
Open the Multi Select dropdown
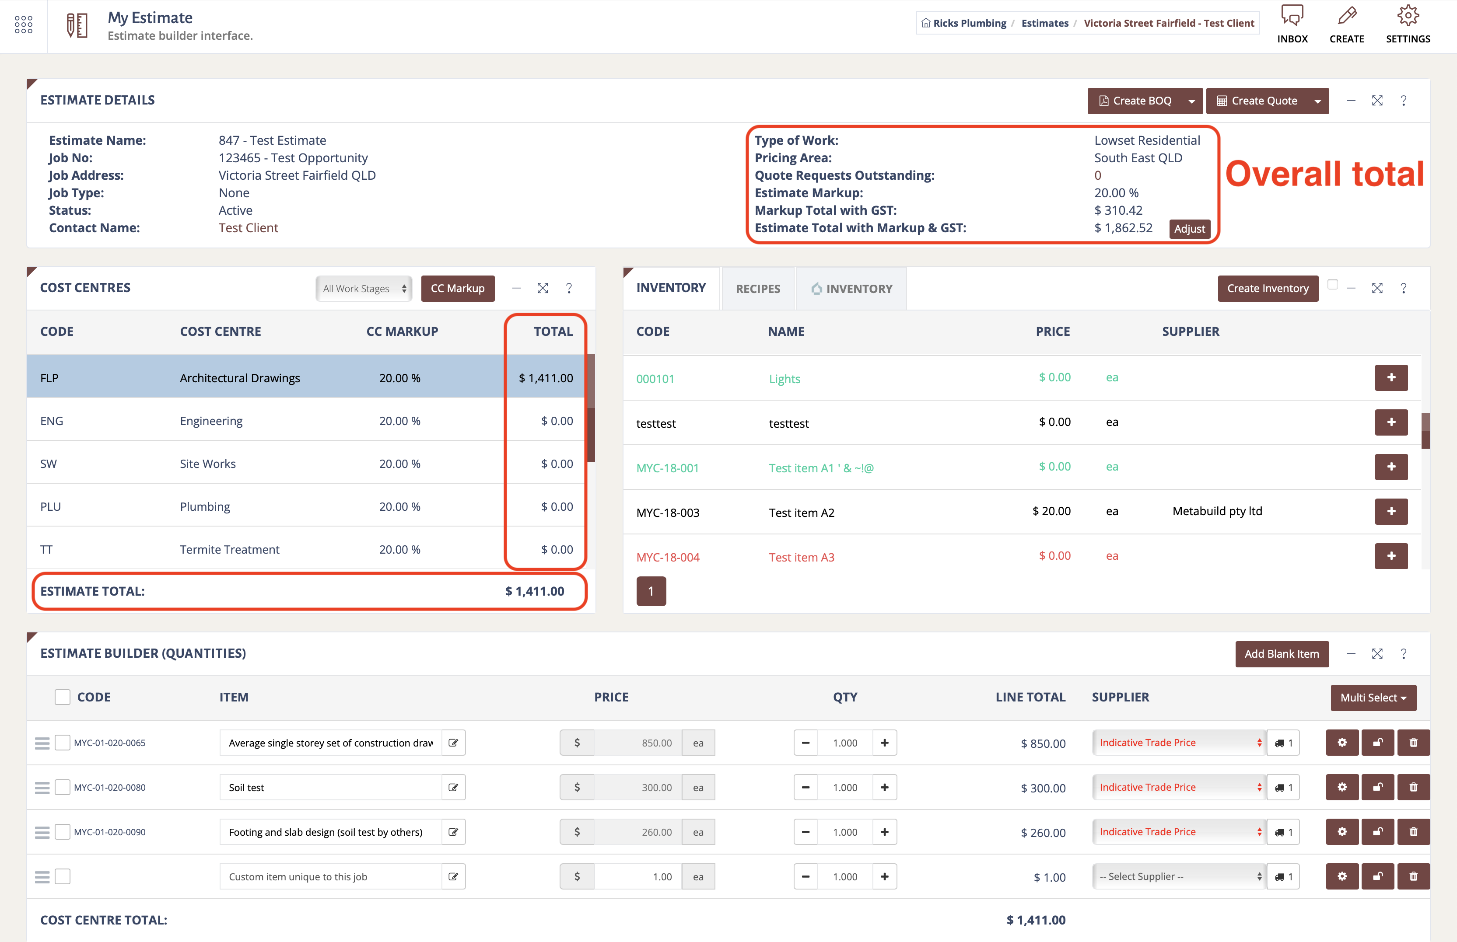pos(1373,698)
